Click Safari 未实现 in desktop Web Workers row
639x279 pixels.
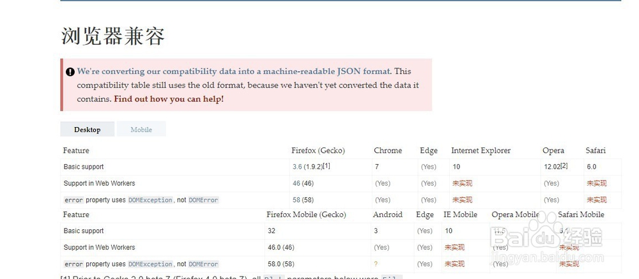(x=596, y=183)
